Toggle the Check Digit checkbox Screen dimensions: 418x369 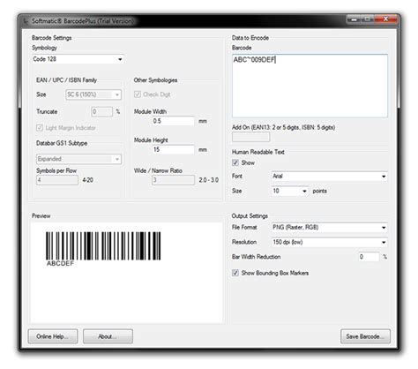[138, 94]
